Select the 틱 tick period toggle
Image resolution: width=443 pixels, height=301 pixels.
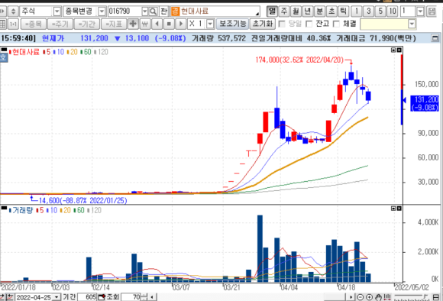pyautogui.click(x=343, y=11)
